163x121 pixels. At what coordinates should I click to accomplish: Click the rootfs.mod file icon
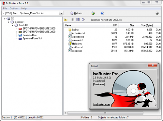click(x=70, y=47)
